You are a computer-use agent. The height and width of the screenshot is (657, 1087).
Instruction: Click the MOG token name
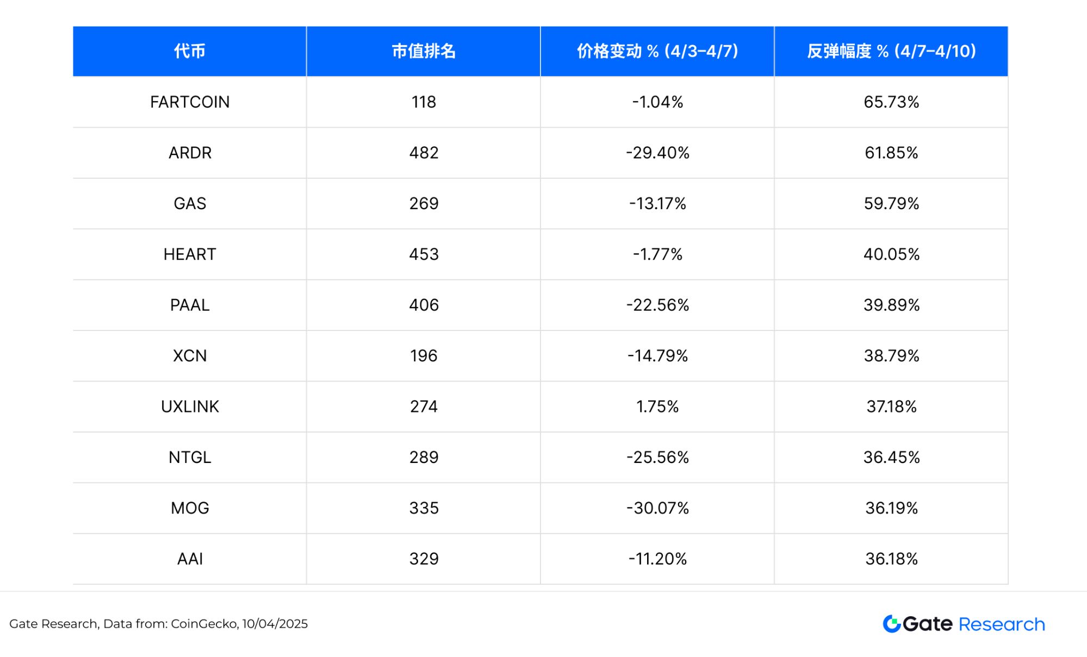190,508
